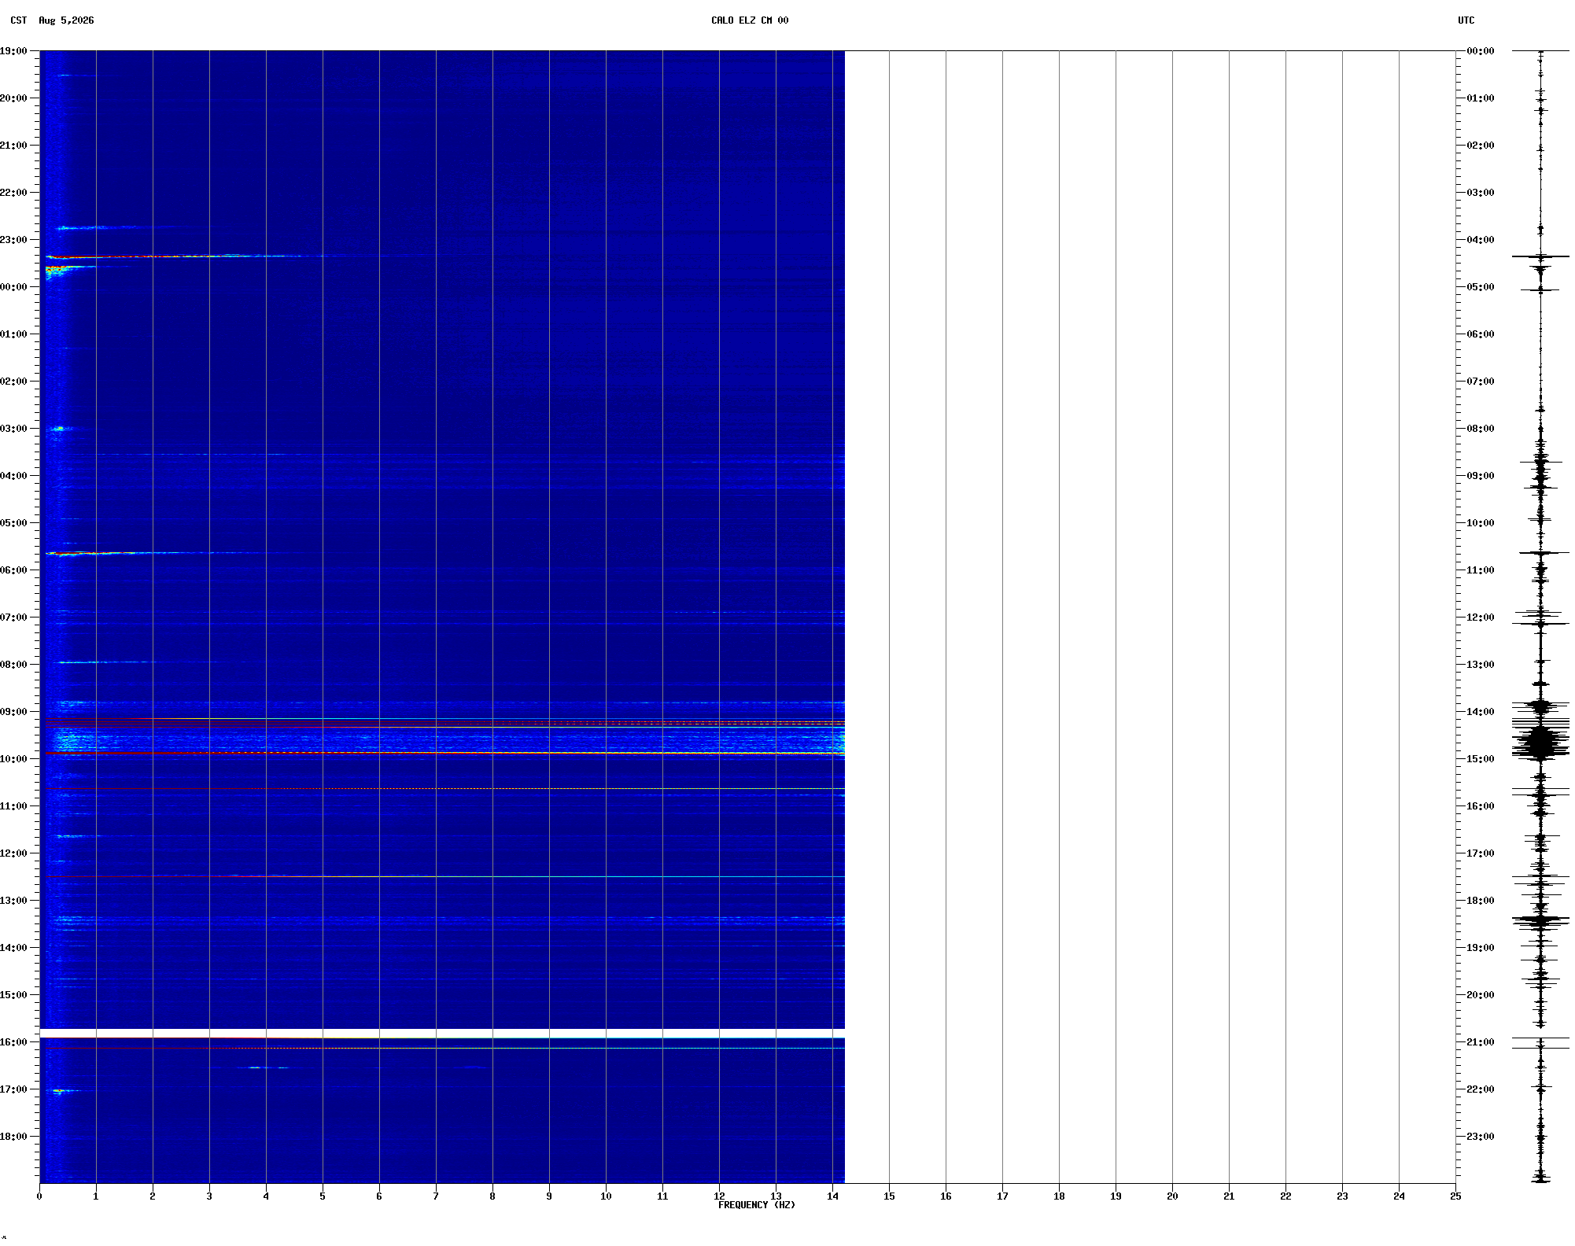Click the UTC timezone label

tap(1466, 20)
